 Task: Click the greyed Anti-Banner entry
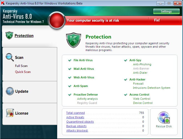point(141,69)
